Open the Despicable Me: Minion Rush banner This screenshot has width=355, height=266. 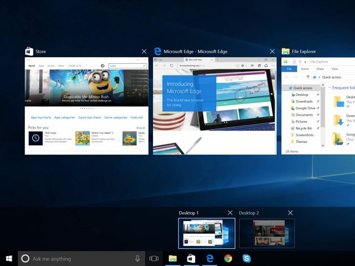pyautogui.click(x=87, y=88)
